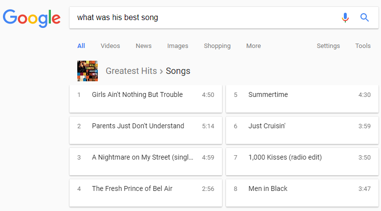Open the Just Cruisin' track card
Viewport: 381px width, 211px height.
302,130
